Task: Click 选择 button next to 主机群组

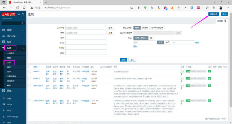Action: click(110, 28)
